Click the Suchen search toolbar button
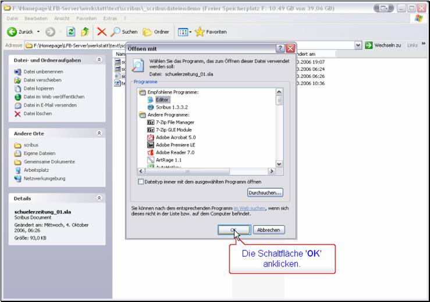Image resolution: width=430 pixels, height=302 pixels. click(124, 32)
